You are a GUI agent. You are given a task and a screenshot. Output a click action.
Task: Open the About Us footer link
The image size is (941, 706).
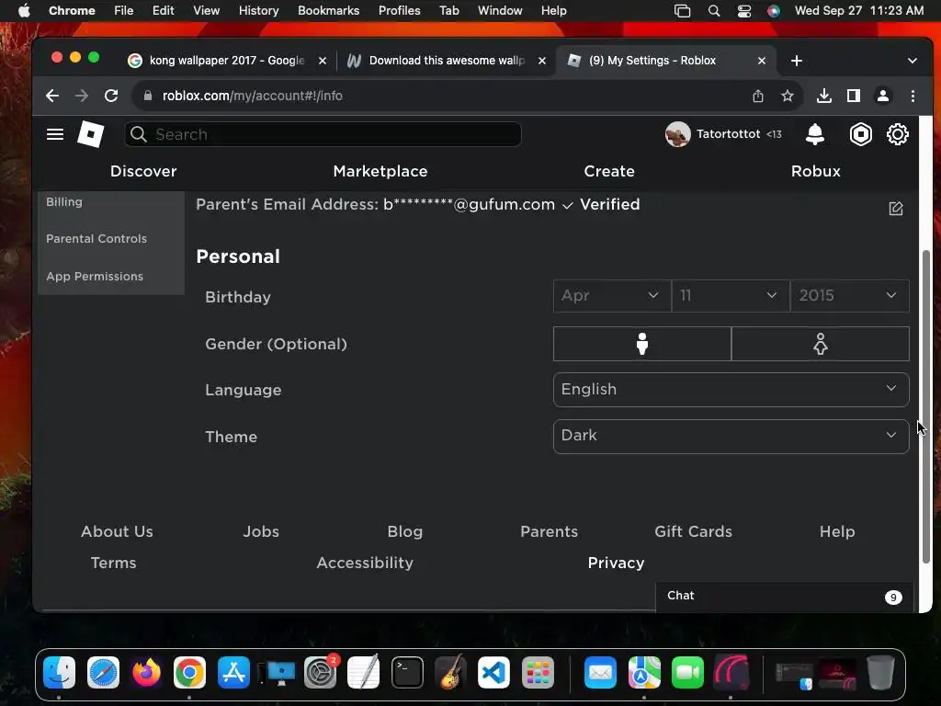[x=117, y=531]
